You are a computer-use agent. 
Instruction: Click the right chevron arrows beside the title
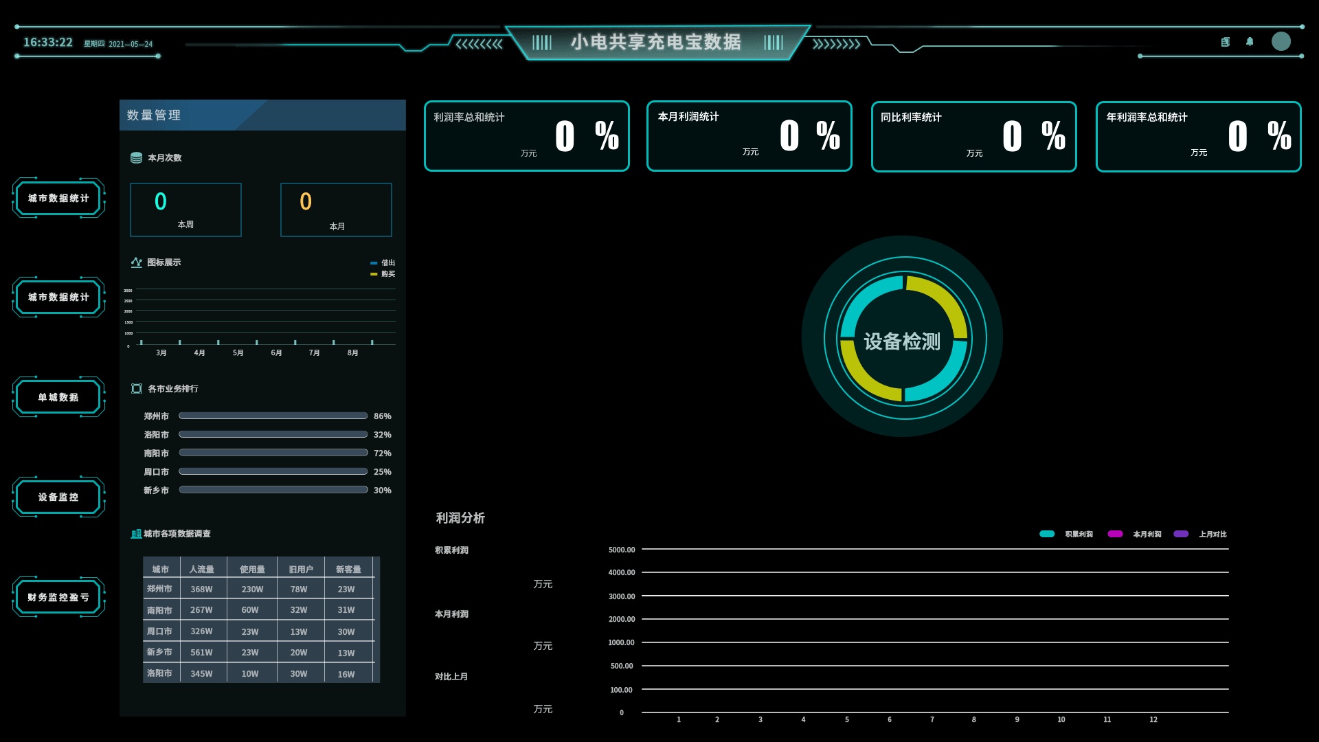click(836, 44)
